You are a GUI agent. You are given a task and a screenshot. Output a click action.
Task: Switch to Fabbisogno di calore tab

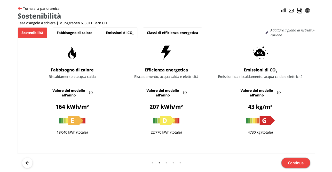point(74,33)
